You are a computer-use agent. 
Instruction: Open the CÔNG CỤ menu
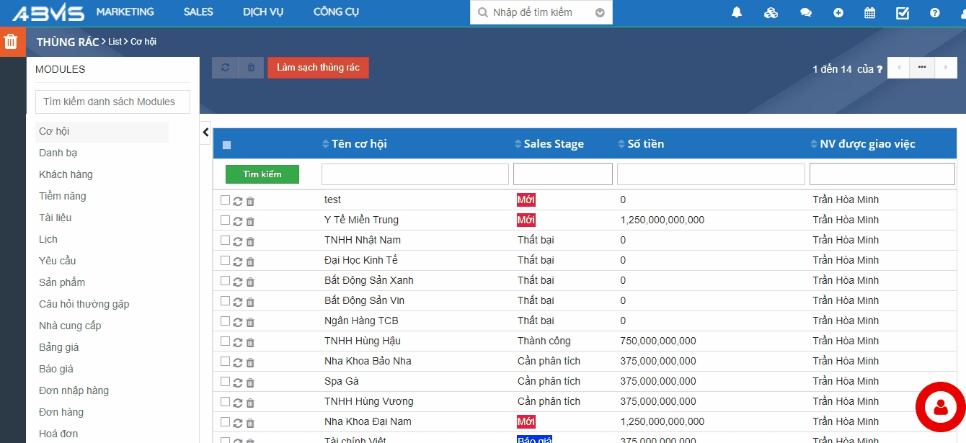point(336,12)
